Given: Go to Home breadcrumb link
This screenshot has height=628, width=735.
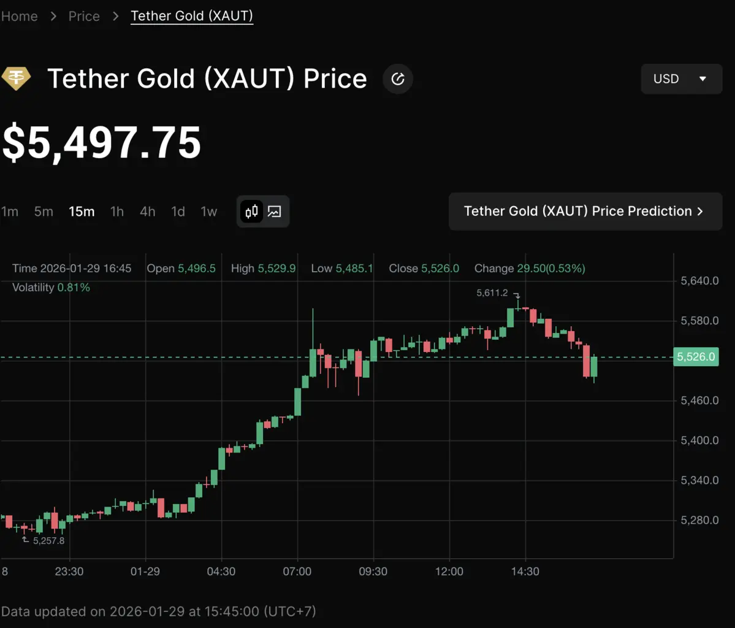Looking at the screenshot, I should (20, 16).
